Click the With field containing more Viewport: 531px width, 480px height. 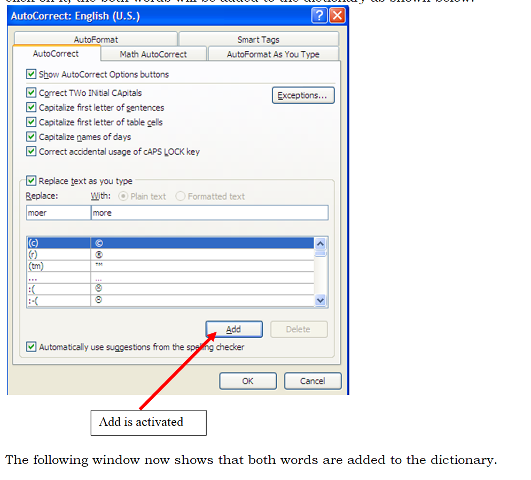(209, 212)
